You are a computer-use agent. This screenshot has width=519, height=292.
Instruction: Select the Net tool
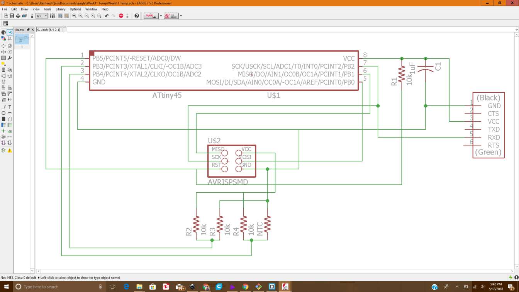[x=10, y=125]
